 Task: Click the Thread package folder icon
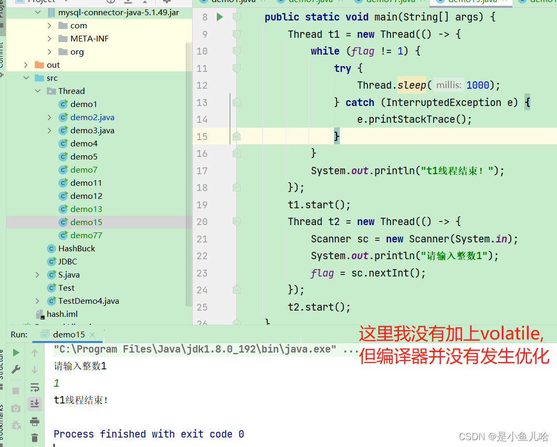tap(51, 91)
